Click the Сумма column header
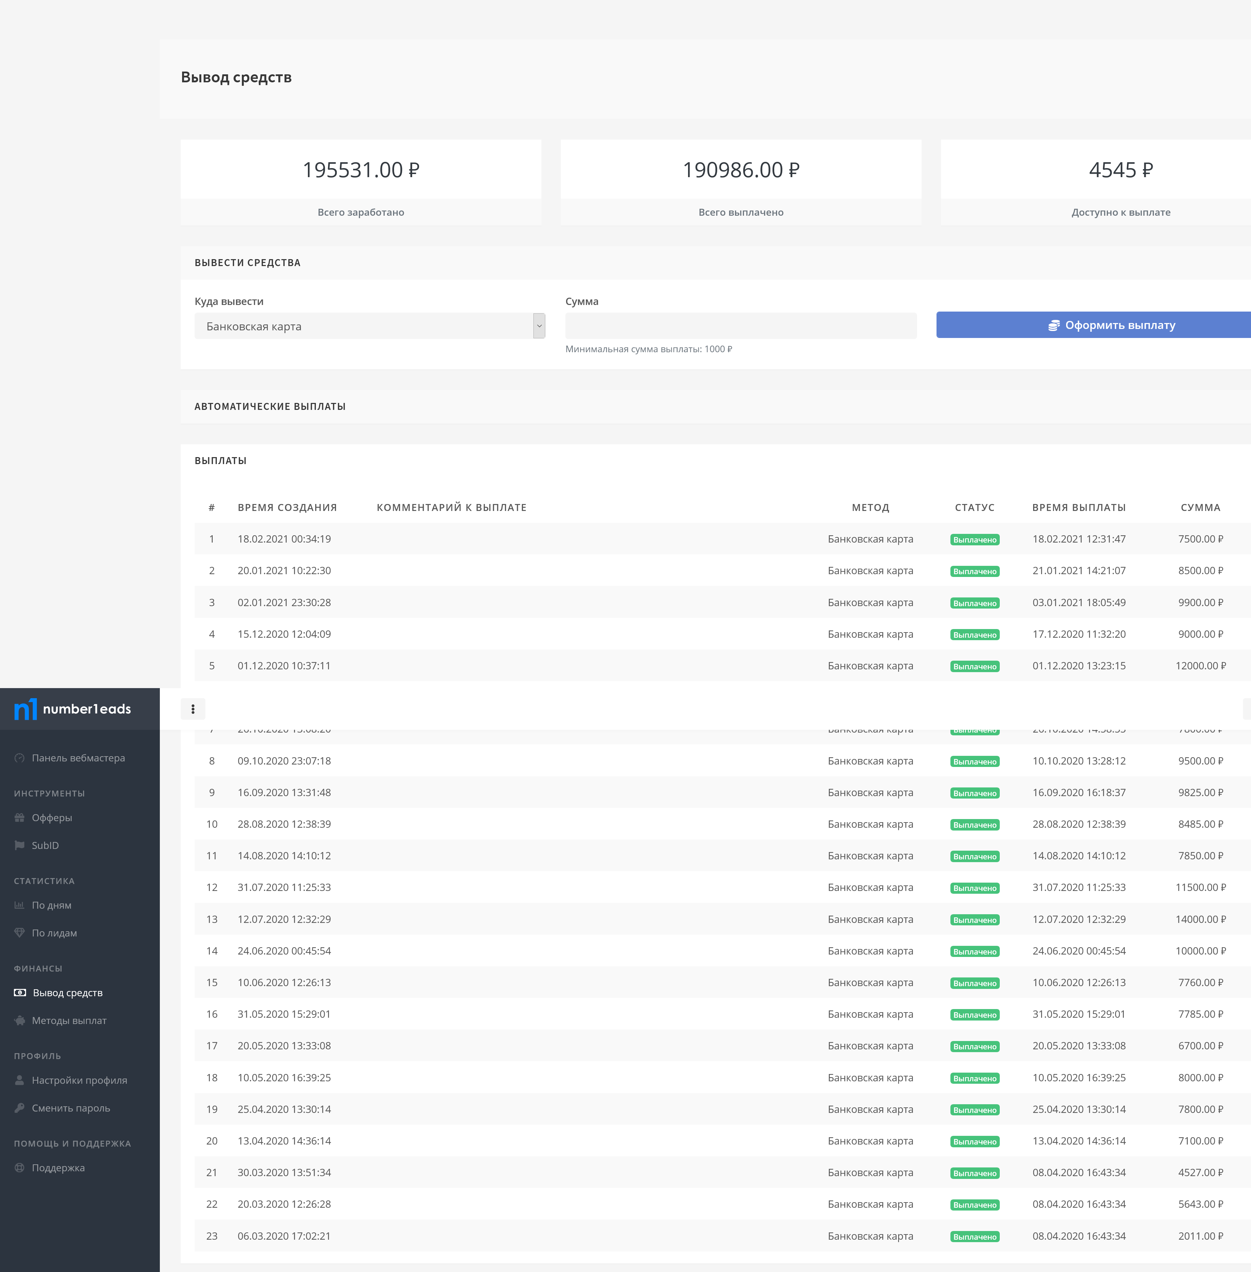1251x1272 pixels. tap(1200, 507)
